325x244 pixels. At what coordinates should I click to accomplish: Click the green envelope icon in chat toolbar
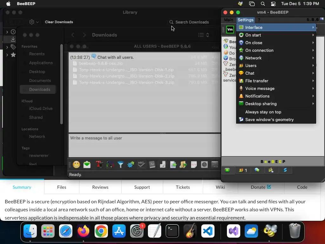pos(87,165)
